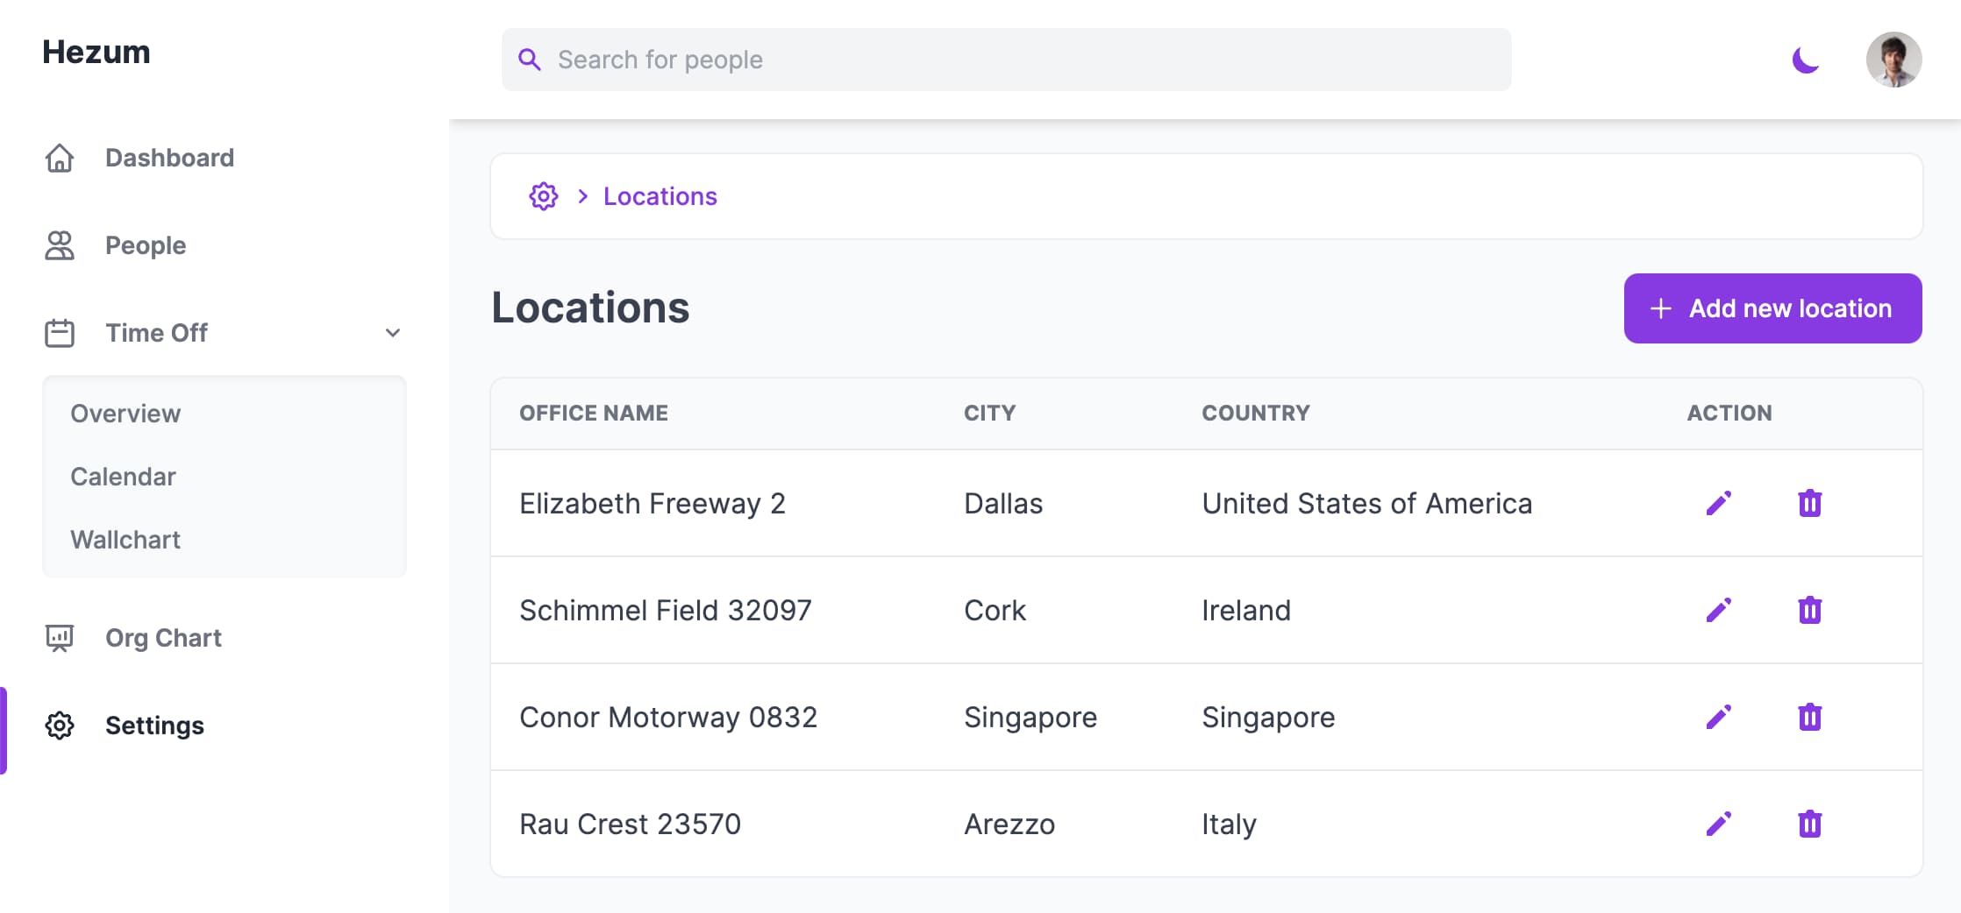Click the Hezum logo text

[96, 52]
